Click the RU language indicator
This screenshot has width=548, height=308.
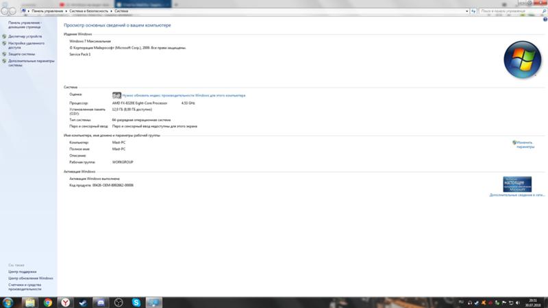[461, 302]
